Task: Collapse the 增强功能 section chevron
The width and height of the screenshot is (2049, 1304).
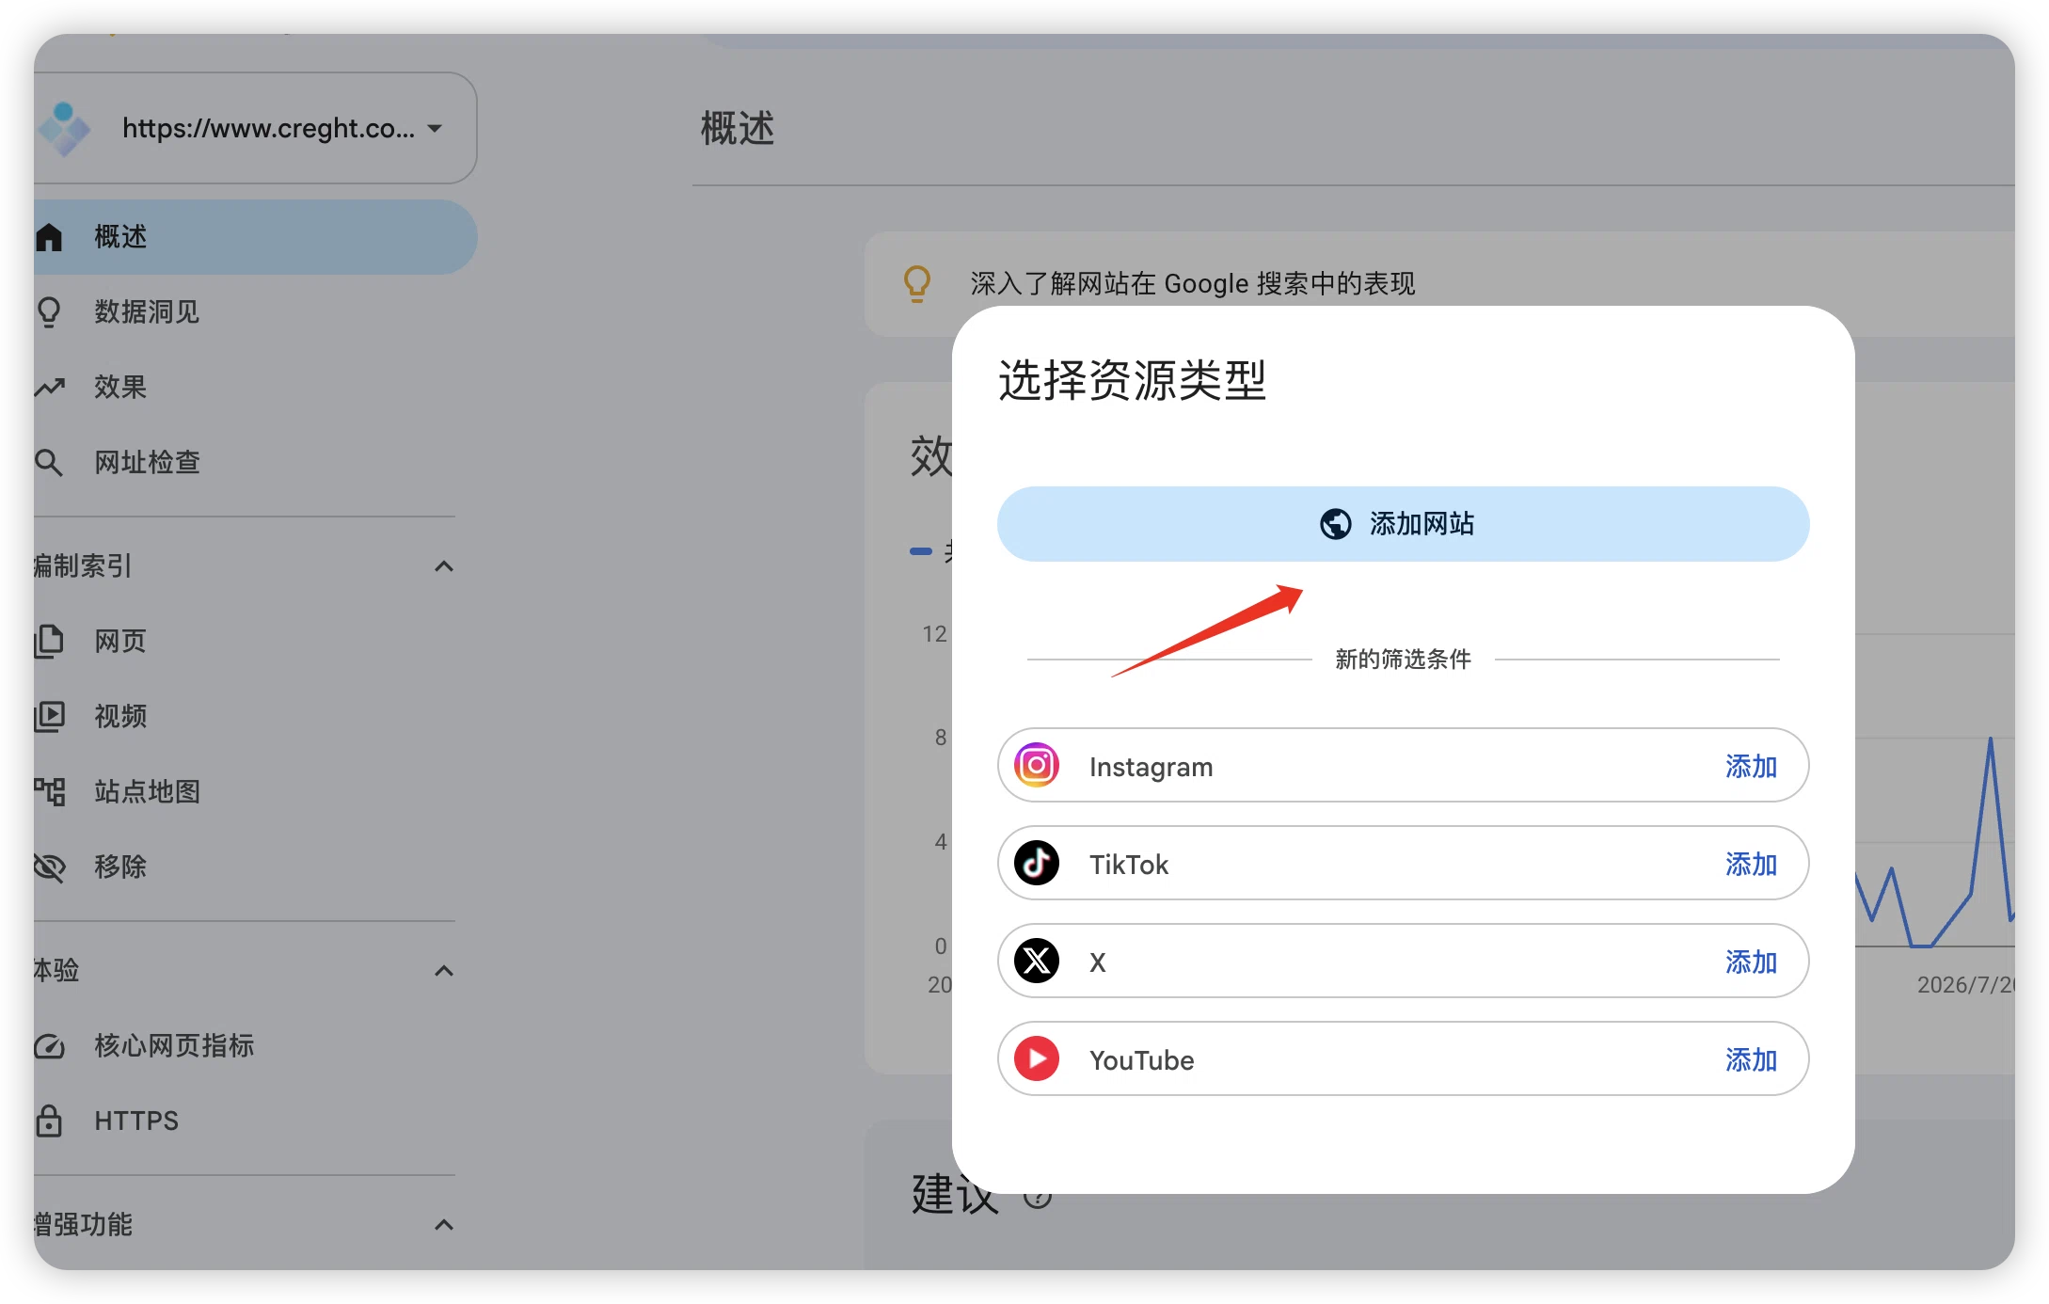Action: pos(444,1225)
